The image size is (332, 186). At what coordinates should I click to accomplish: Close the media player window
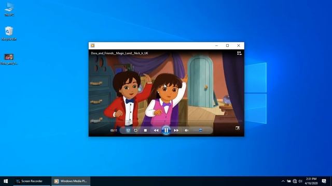[239, 45]
